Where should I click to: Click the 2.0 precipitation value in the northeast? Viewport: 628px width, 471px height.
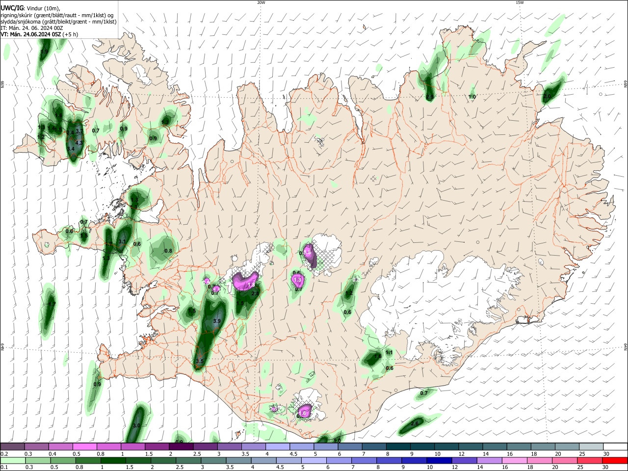547,97
